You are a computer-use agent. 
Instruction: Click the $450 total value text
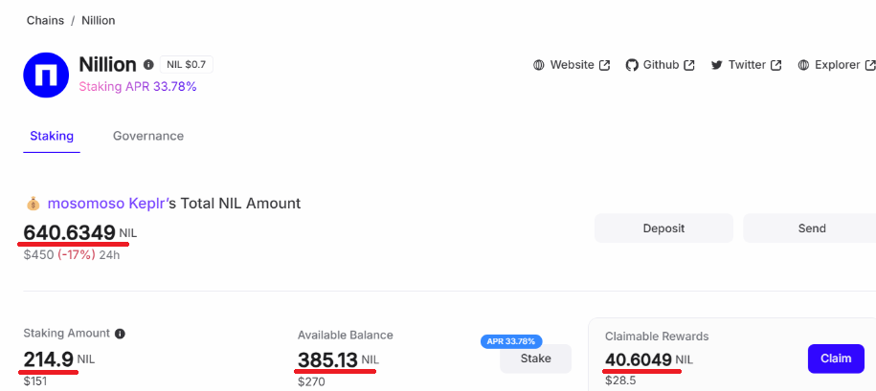(38, 255)
